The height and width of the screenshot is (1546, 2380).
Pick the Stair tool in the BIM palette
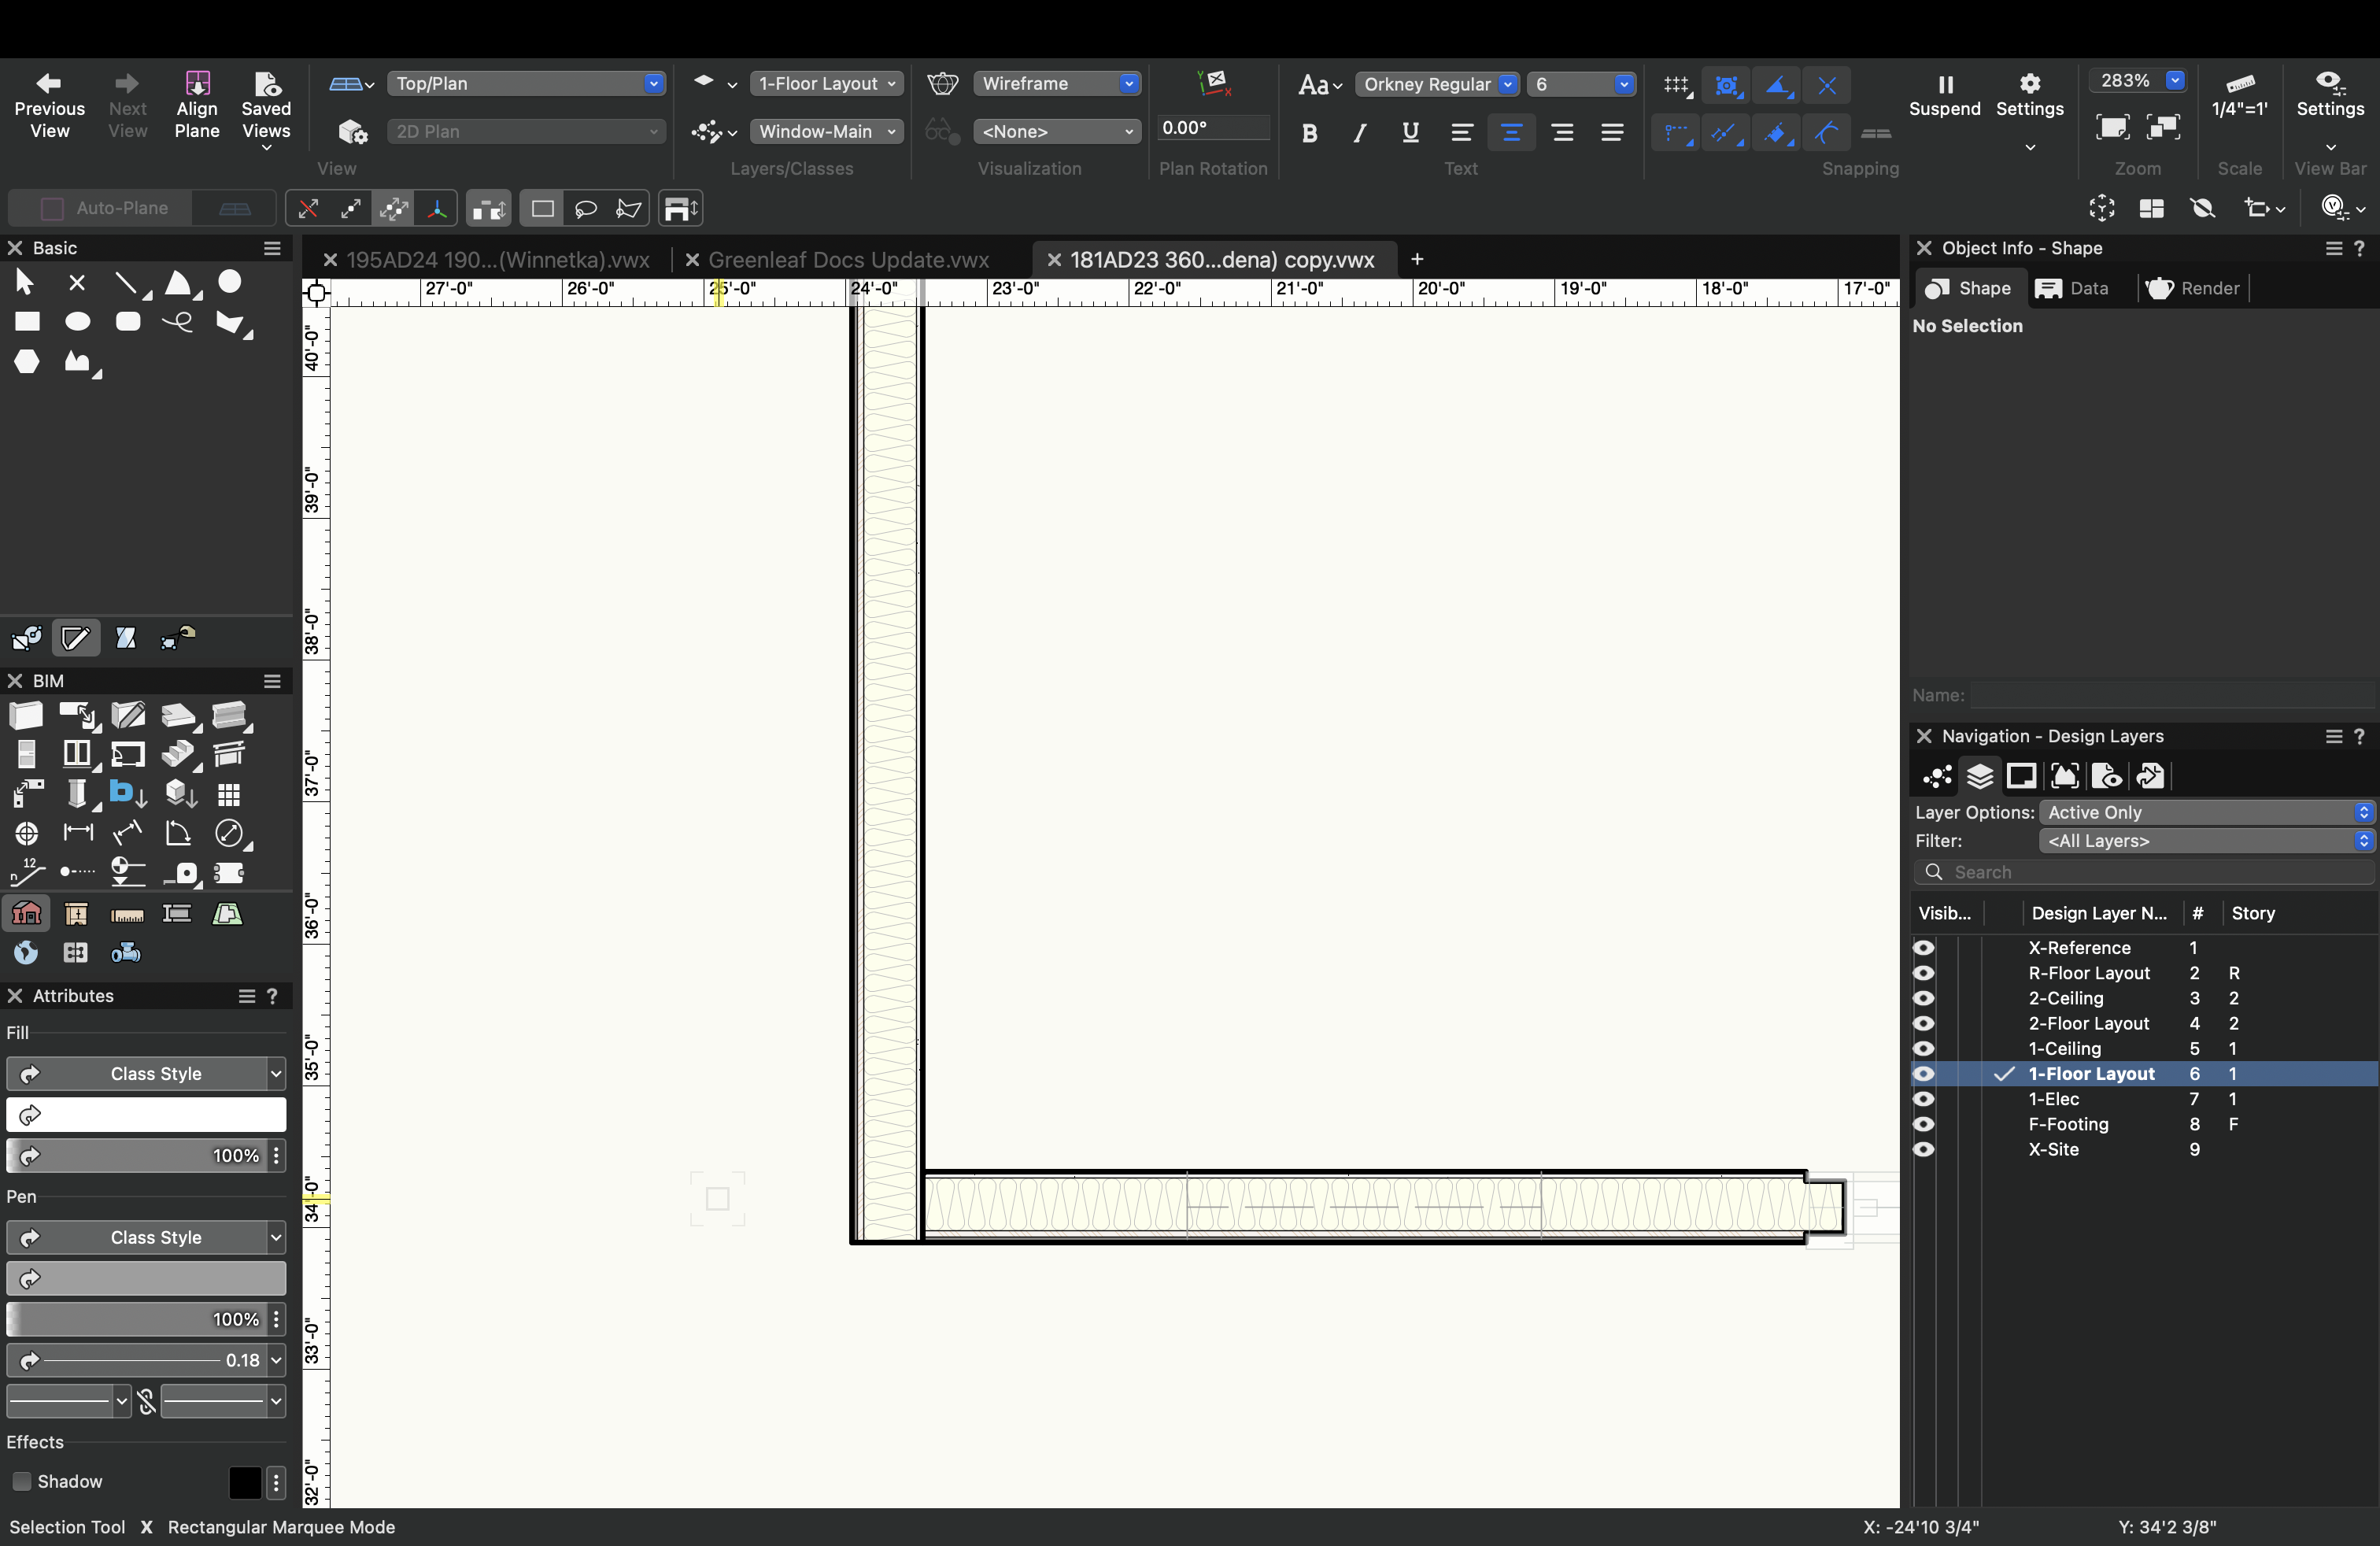pyautogui.click(x=179, y=754)
